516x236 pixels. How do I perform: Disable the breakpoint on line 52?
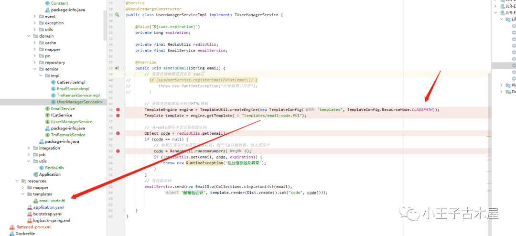pos(118,151)
